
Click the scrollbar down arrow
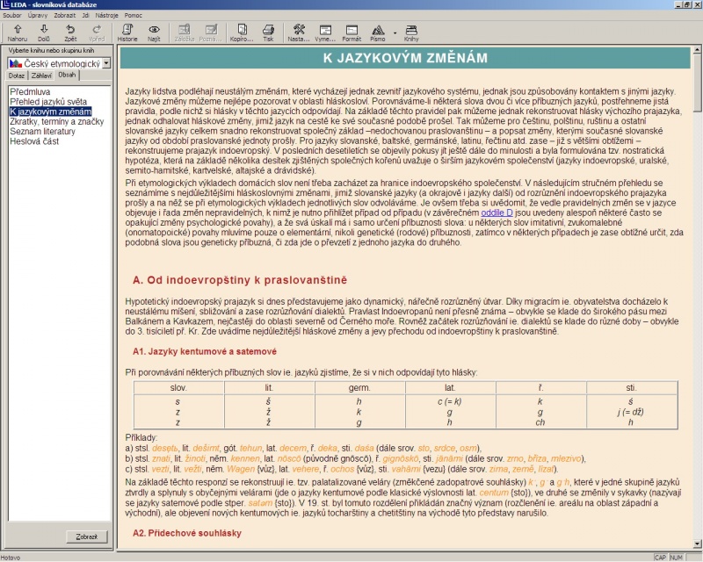pyautogui.click(x=697, y=544)
